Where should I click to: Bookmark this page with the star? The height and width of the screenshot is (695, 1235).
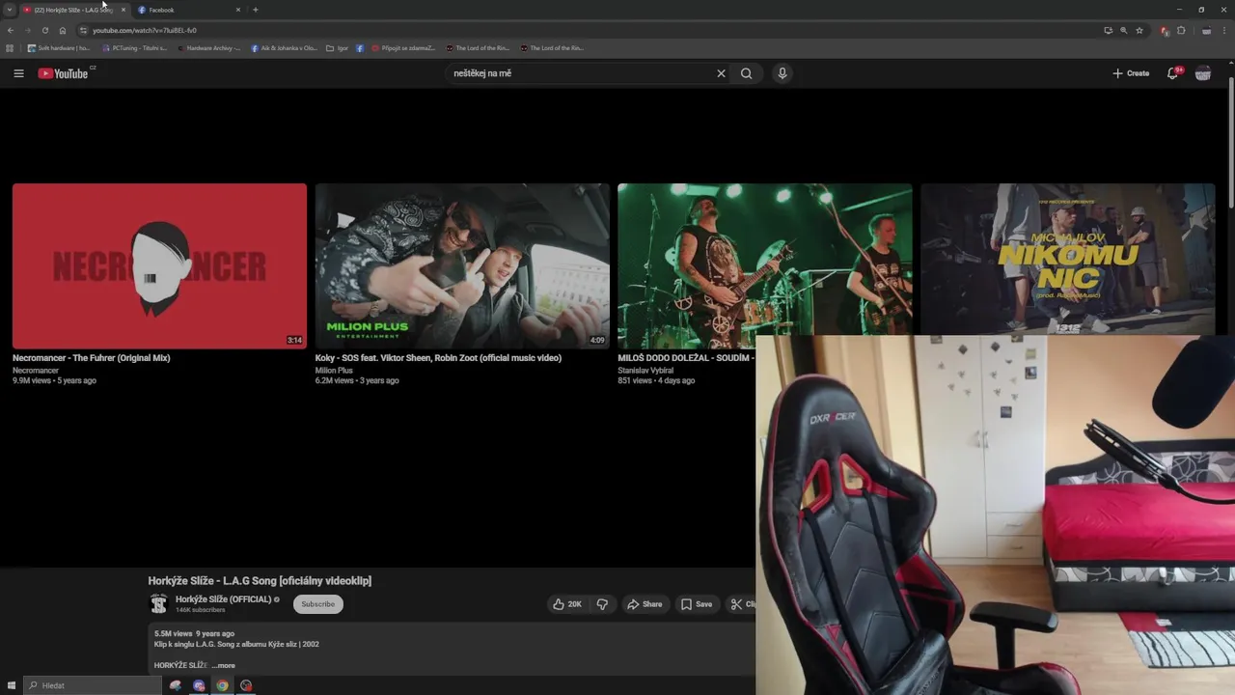[x=1139, y=30]
